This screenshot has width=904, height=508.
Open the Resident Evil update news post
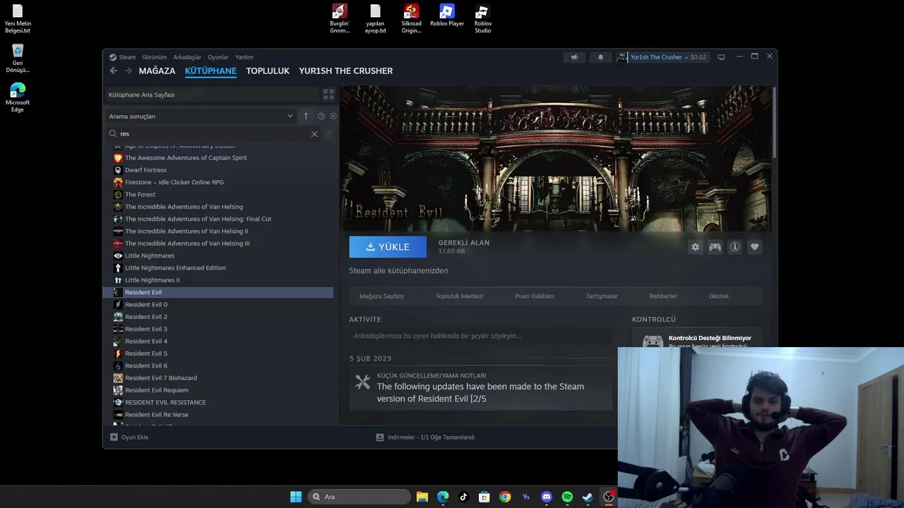[x=481, y=388]
